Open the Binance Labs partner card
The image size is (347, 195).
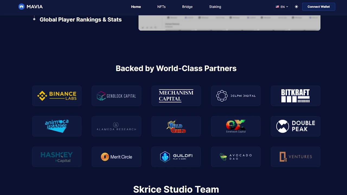click(57, 96)
